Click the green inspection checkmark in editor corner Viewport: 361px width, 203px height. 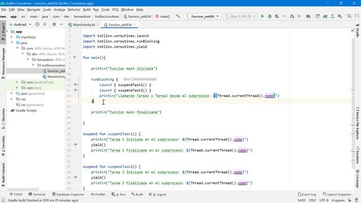click(x=353, y=30)
